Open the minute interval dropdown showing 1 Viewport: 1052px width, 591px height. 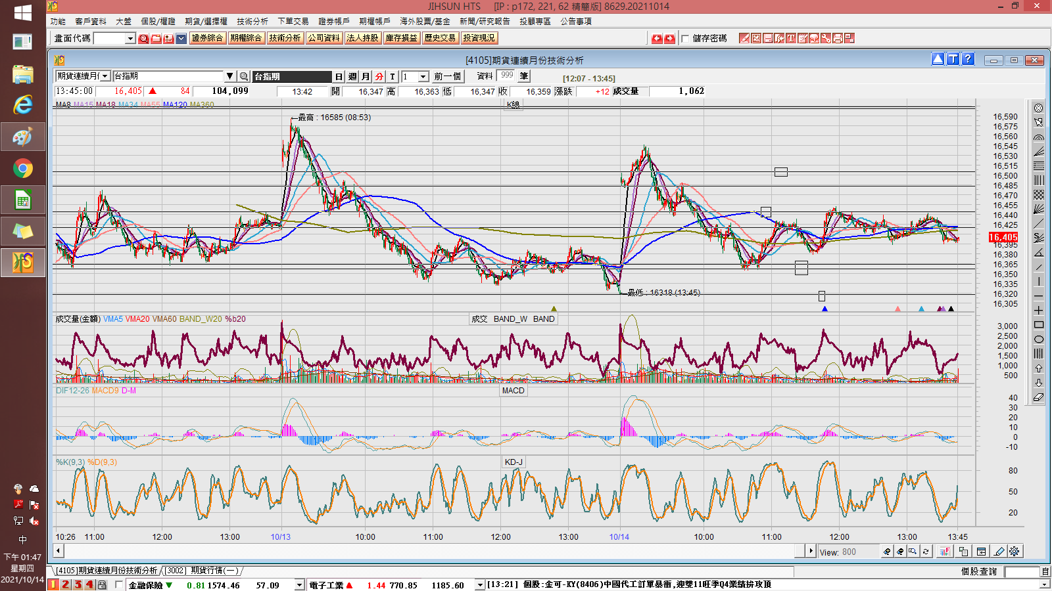point(423,77)
